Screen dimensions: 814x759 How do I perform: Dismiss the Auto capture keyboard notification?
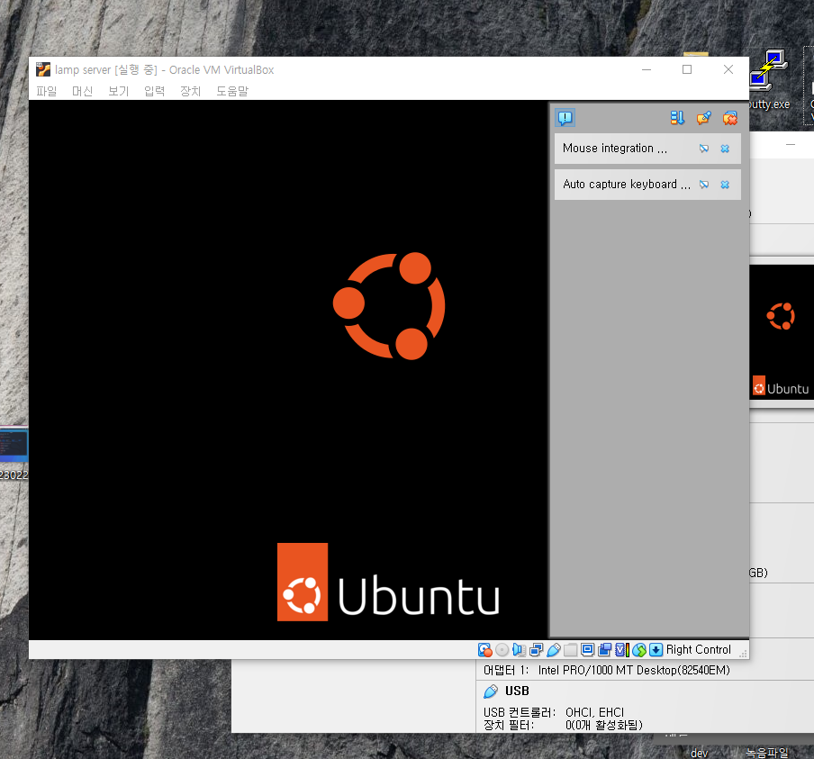pos(725,185)
